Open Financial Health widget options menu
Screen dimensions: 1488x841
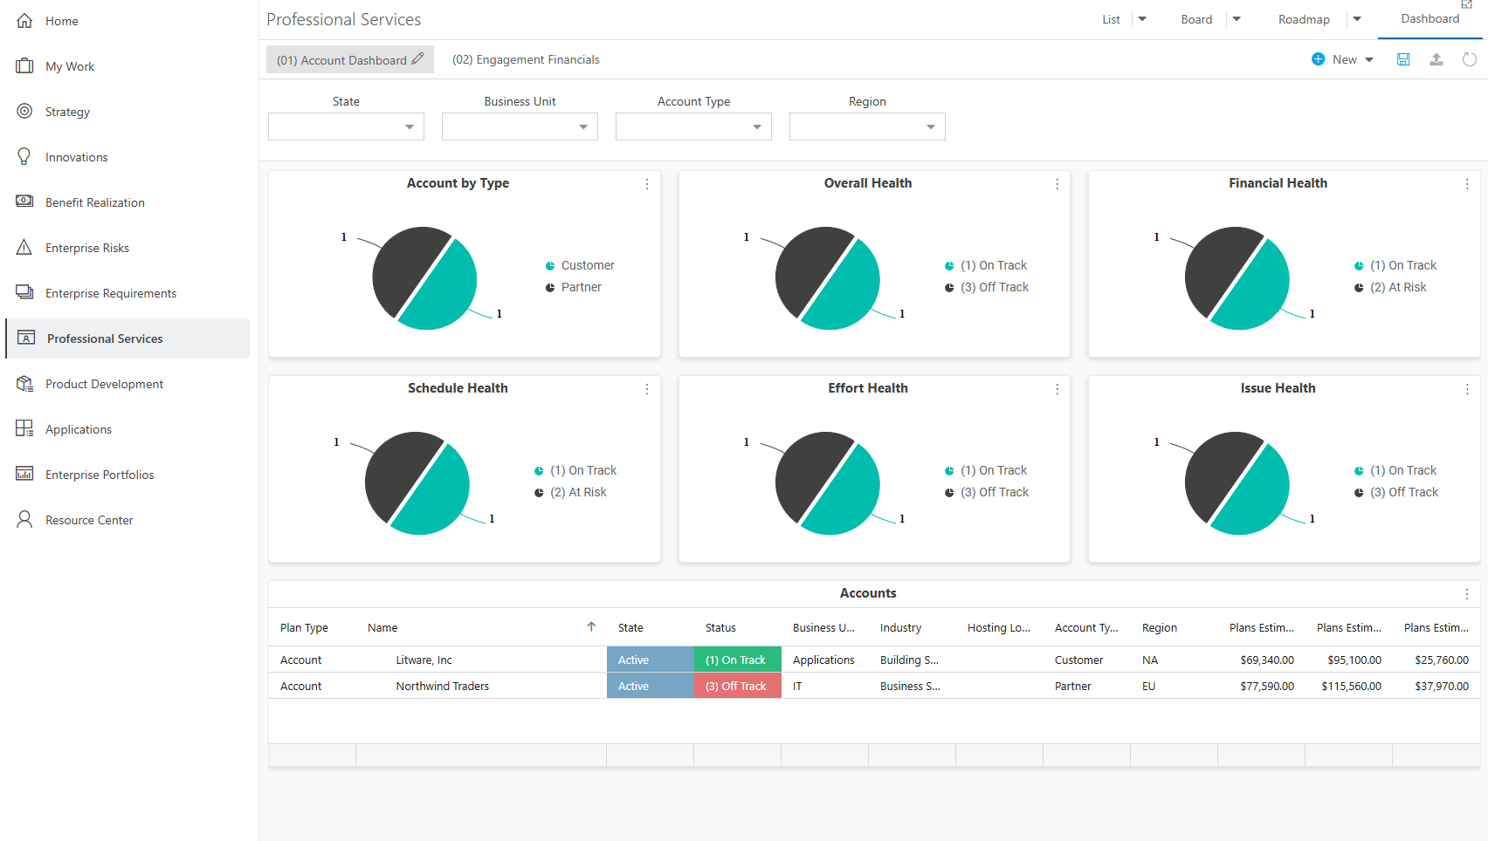click(1467, 184)
